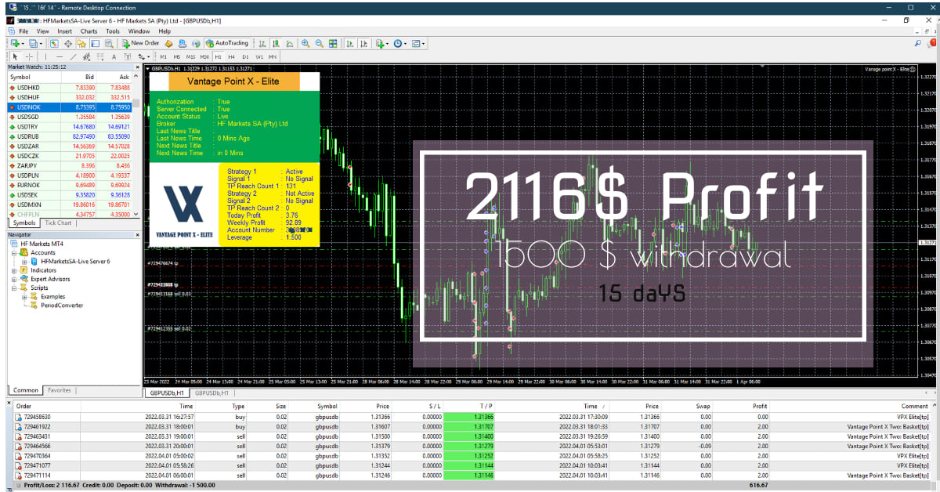Switch chart to Line Chart icon
This screenshot has height=492, width=940.
[290, 43]
